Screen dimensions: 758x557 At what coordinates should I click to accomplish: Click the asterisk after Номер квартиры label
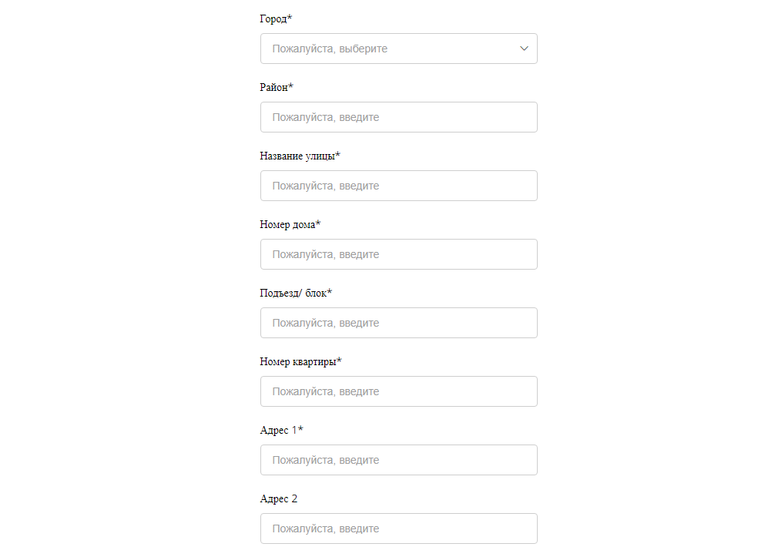tap(339, 361)
